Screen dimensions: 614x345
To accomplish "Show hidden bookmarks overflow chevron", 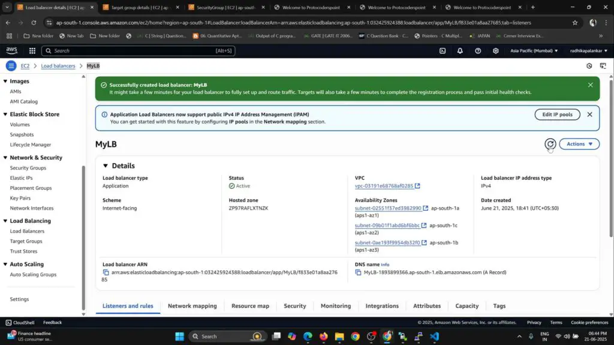I will 601,36.
